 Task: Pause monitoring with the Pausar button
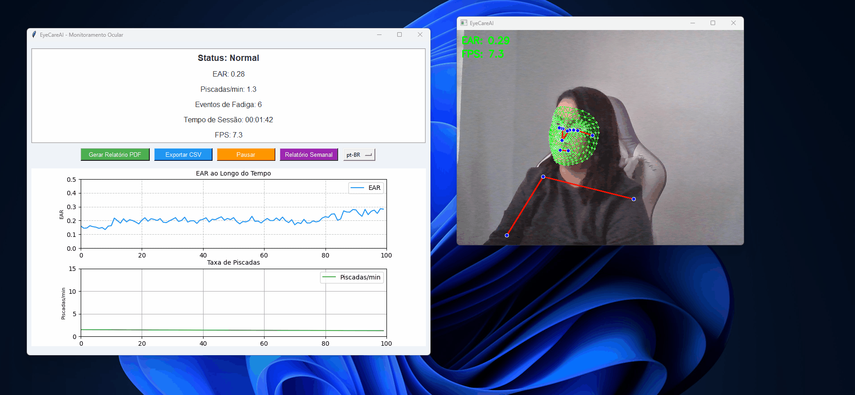click(x=246, y=155)
